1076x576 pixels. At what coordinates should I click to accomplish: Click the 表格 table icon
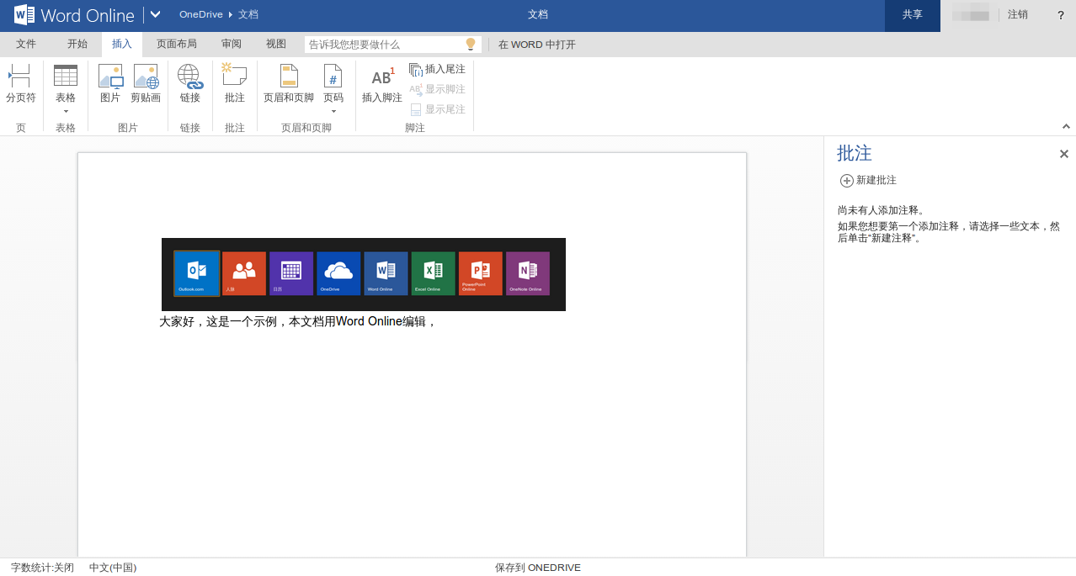click(66, 75)
